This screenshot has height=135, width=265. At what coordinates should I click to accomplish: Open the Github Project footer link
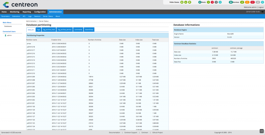[x=158, y=132]
